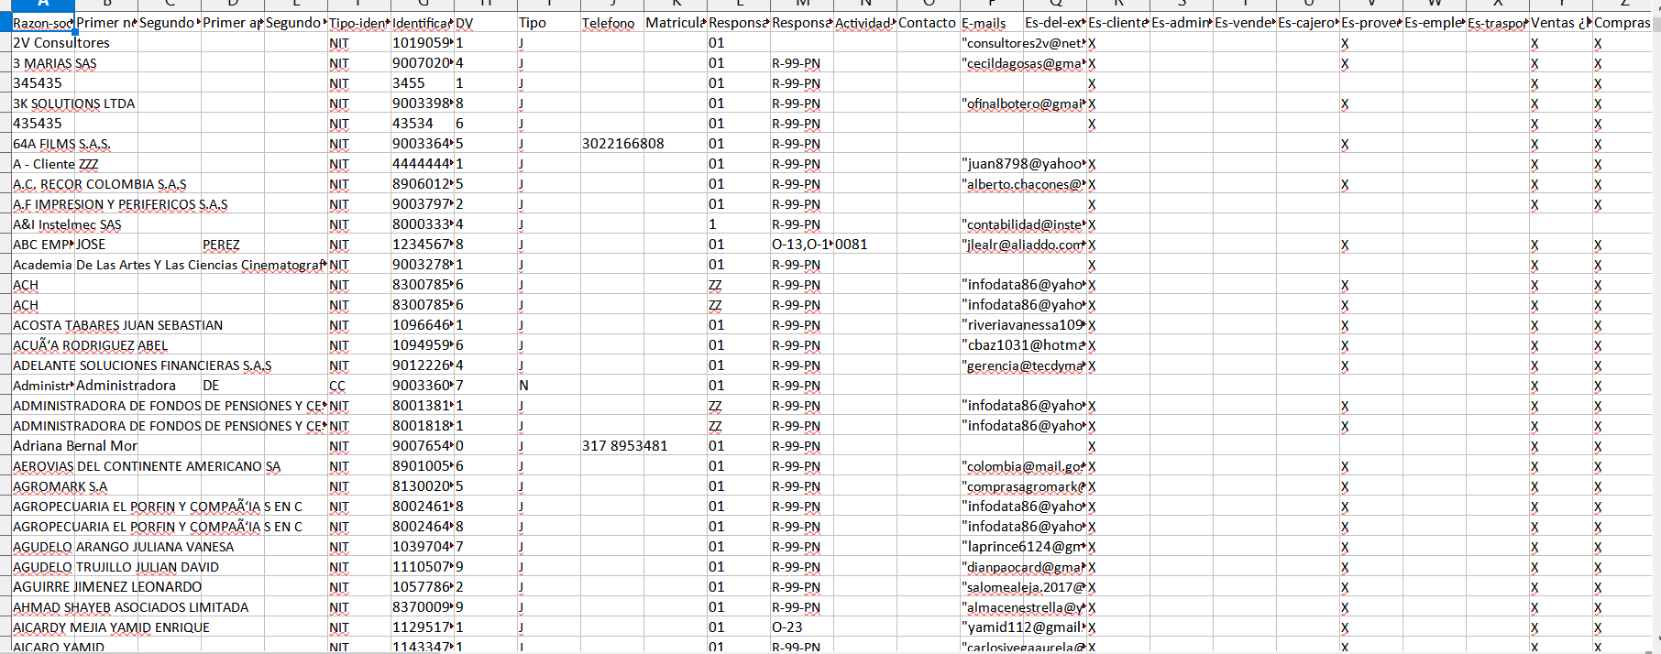Select the Ventas header cell
The image size is (1661, 654).
[x=1560, y=23]
